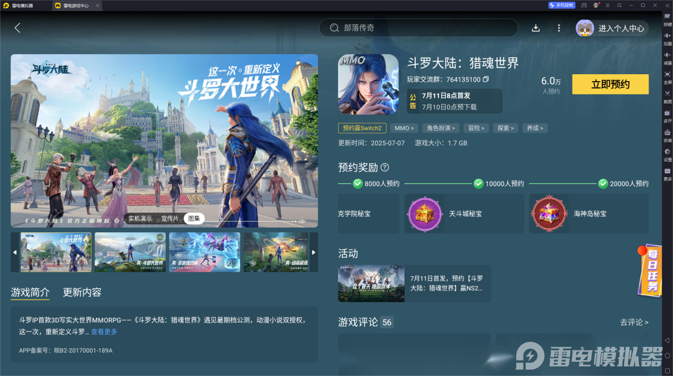The height and width of the screenshot is (376, 673).
Task: Open 按键 keyboard mapping in sidebar
Action: (x=668, y=20)
